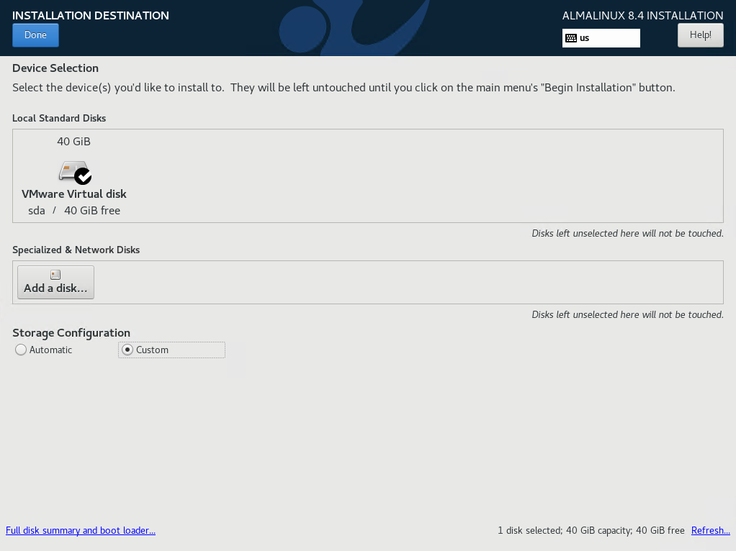The height and width of the screenshot is (551, 736).
Task: Click the Device Selection heading
Action: pyautogui.click(x=55, y=68)
